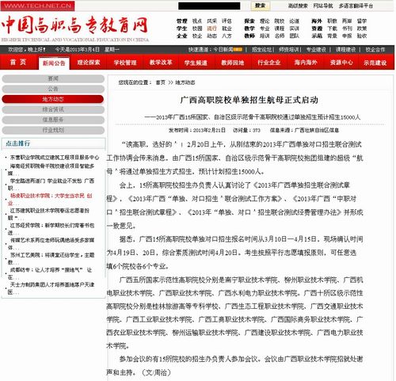396x381 pixels.
Task: Select the 学校管理 navigation tab
Action: [x=125, y=63]
